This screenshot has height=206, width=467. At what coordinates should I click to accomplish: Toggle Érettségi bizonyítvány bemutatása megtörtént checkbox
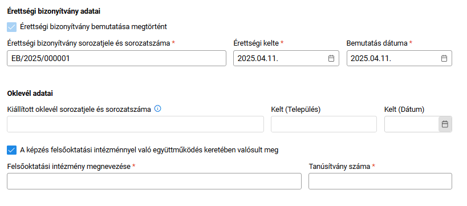[11, 27]
